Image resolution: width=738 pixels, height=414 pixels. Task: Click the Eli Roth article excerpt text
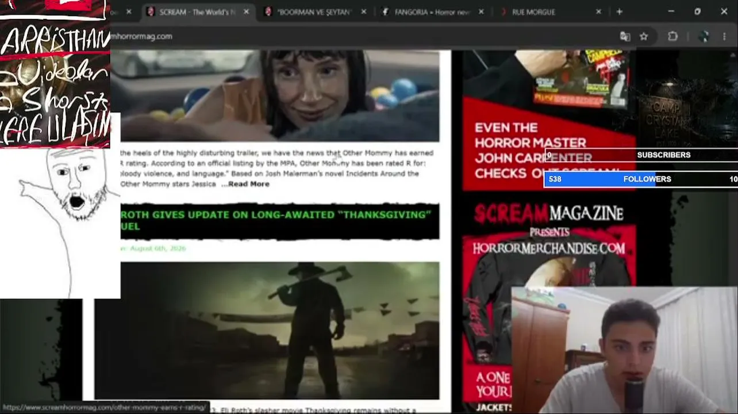coord(313,410)
